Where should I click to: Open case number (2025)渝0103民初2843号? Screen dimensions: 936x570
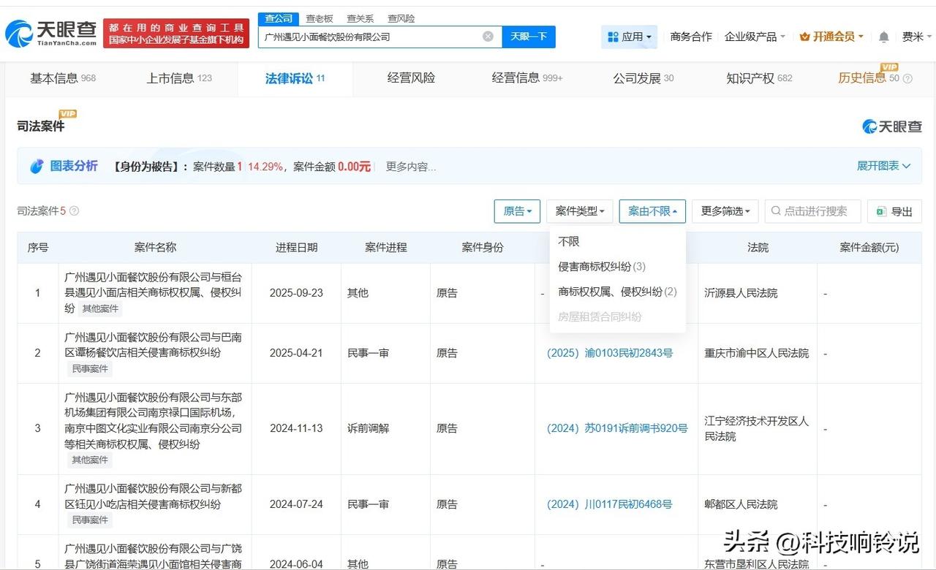coord(609,353)
